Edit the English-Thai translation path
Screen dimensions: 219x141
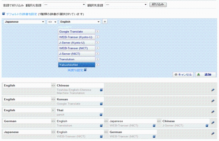[213, 112]
